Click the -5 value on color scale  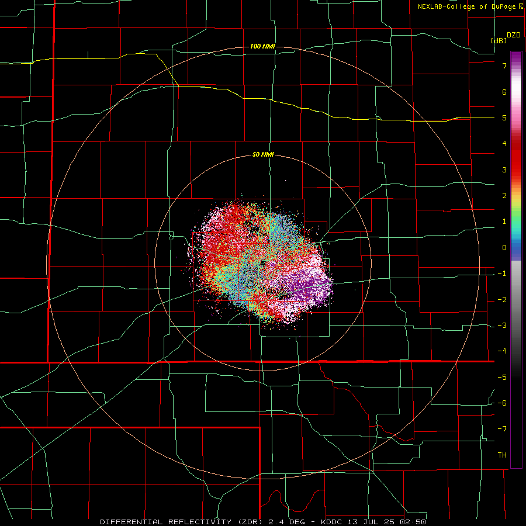(x=502, y=378)
